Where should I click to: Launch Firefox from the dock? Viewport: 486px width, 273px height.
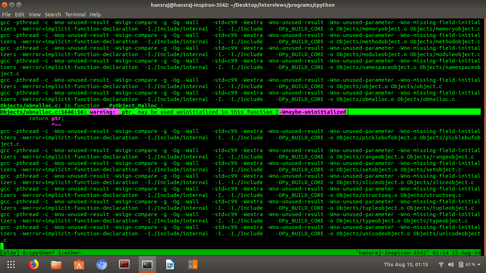33,264
